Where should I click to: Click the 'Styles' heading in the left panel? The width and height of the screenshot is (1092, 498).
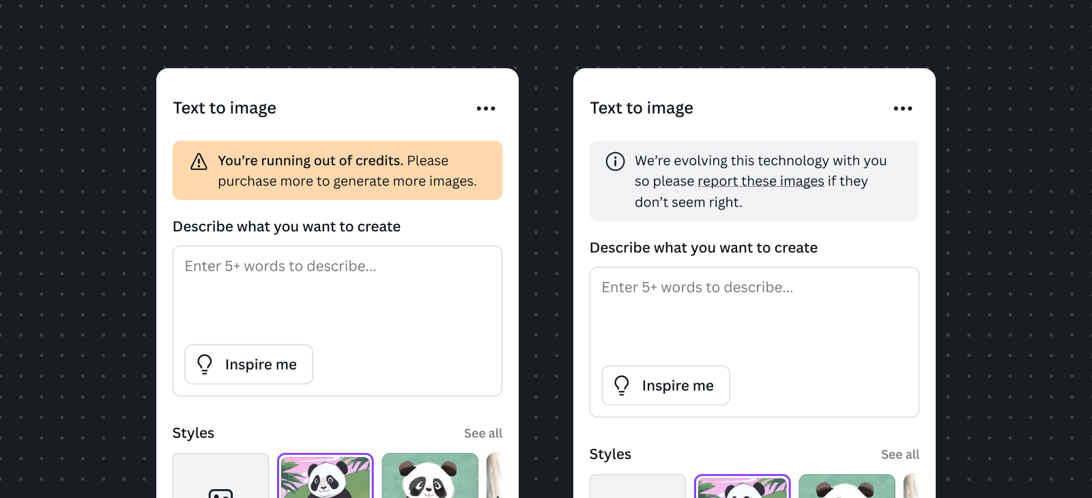(x=193, y=433)
